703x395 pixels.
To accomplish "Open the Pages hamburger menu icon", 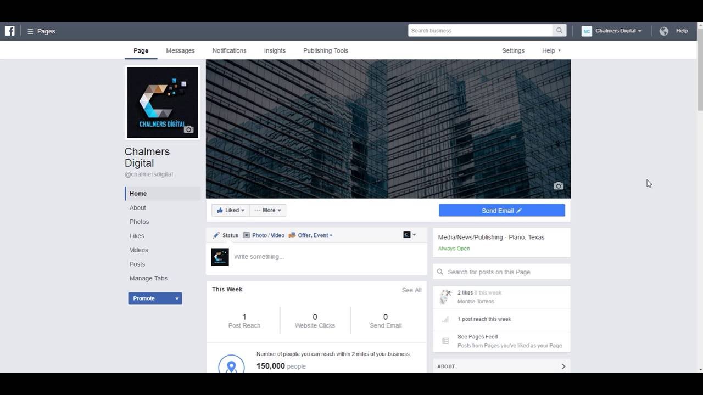I will [x=30, y=31].
